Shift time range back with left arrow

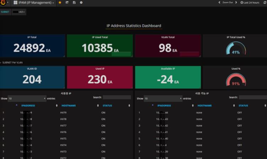coord(219,2)
